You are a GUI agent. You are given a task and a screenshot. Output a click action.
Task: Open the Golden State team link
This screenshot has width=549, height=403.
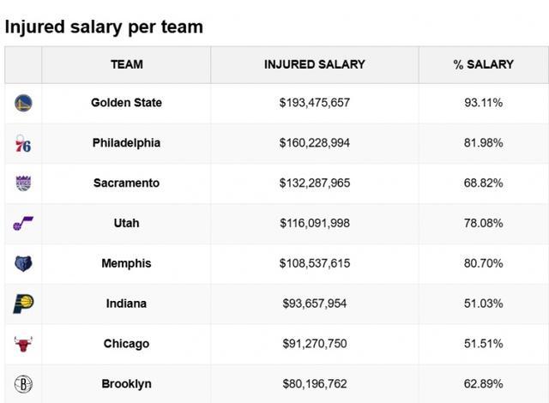126,103
